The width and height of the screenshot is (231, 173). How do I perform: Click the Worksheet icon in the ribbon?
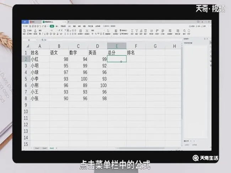point(163,31)
